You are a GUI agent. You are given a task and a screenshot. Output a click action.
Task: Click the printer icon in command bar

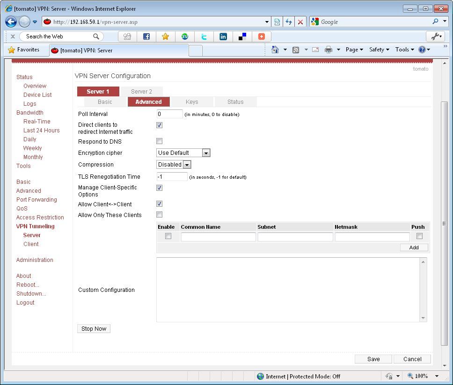coord(328,50)
